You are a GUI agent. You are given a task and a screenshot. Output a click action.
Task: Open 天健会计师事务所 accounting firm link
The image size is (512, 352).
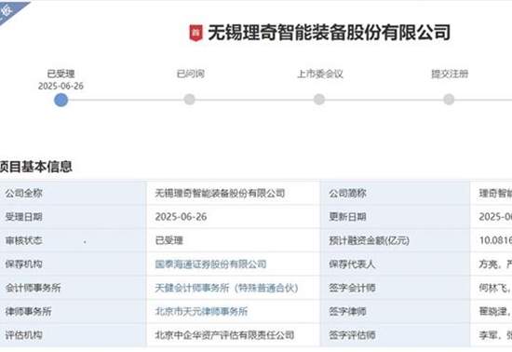(x=226, y=288)
